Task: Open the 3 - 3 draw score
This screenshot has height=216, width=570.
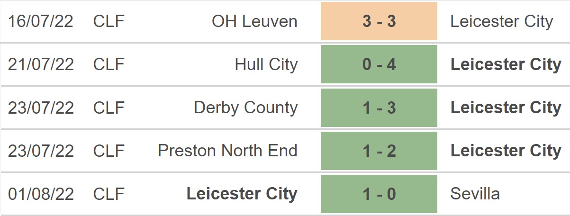Action: tap(379, 21)
